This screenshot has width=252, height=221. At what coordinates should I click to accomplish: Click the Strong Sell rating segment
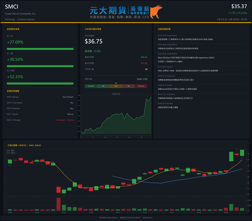(141, 86)
